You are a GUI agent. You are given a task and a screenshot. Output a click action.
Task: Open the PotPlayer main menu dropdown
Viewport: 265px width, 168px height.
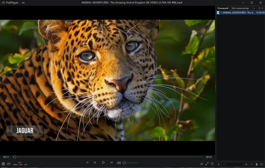pos(9,3)
